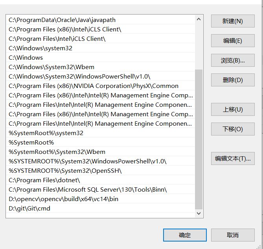Click the 编辑(E) button

(x=233, y=41)
